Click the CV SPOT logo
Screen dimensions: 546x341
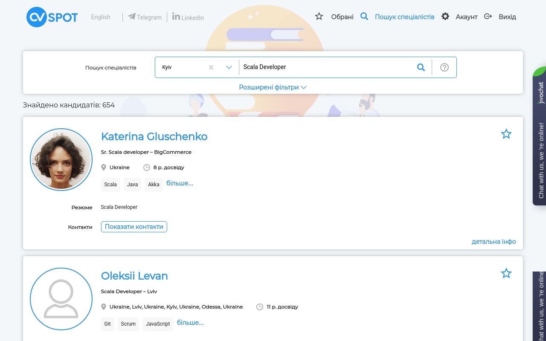coord(52,17)
